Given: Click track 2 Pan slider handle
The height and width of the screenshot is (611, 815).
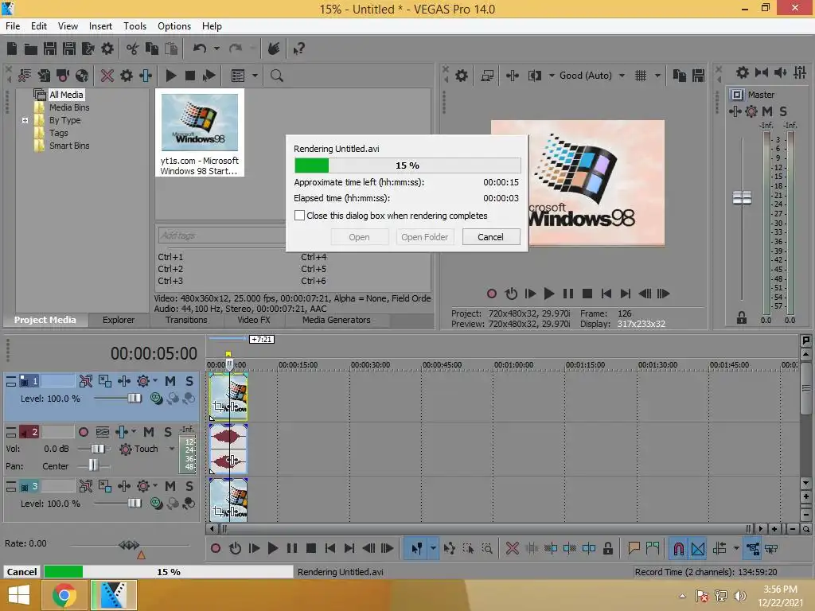Looking at the screenshot, I should coord(93,465).
